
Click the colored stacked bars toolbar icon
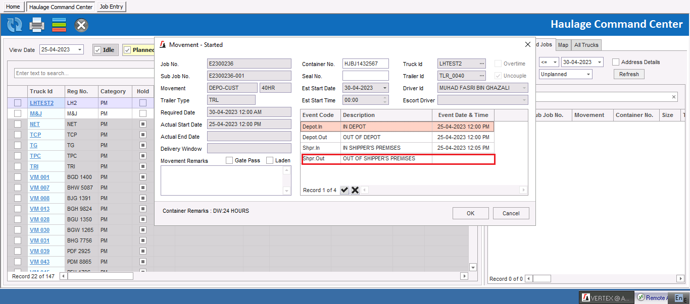[x=59, y=25]
